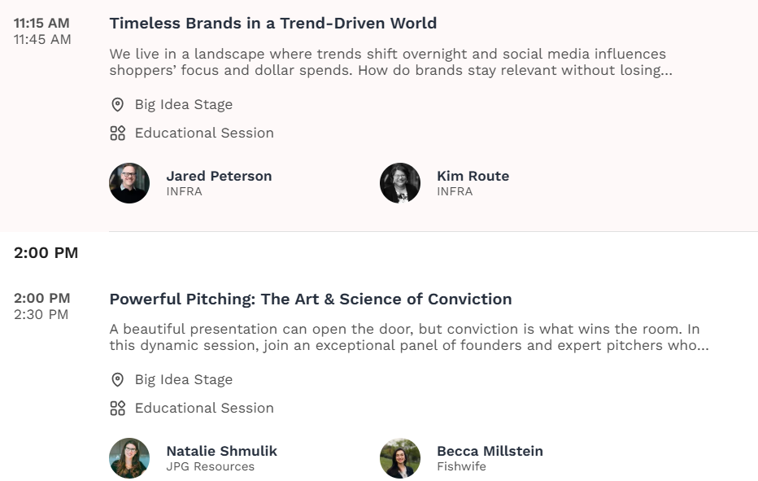
Task: Click category grid icon above Jared Peterson
Action: [117, 133]
